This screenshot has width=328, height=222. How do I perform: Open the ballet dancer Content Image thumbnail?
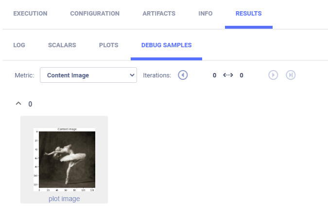pyautogui.click(x=64, y=159)
